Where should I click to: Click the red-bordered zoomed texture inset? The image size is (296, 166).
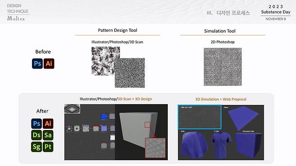155,148
